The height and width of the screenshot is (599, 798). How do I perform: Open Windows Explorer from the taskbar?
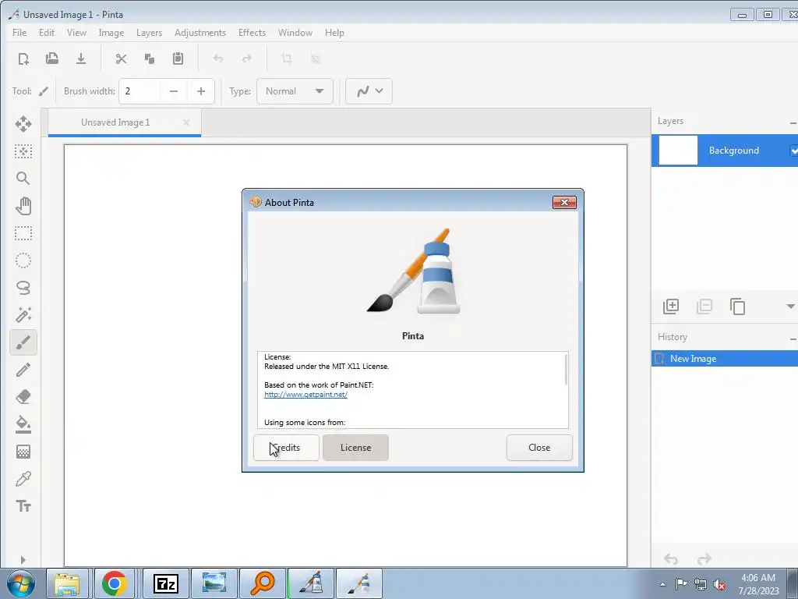(67, 583)
